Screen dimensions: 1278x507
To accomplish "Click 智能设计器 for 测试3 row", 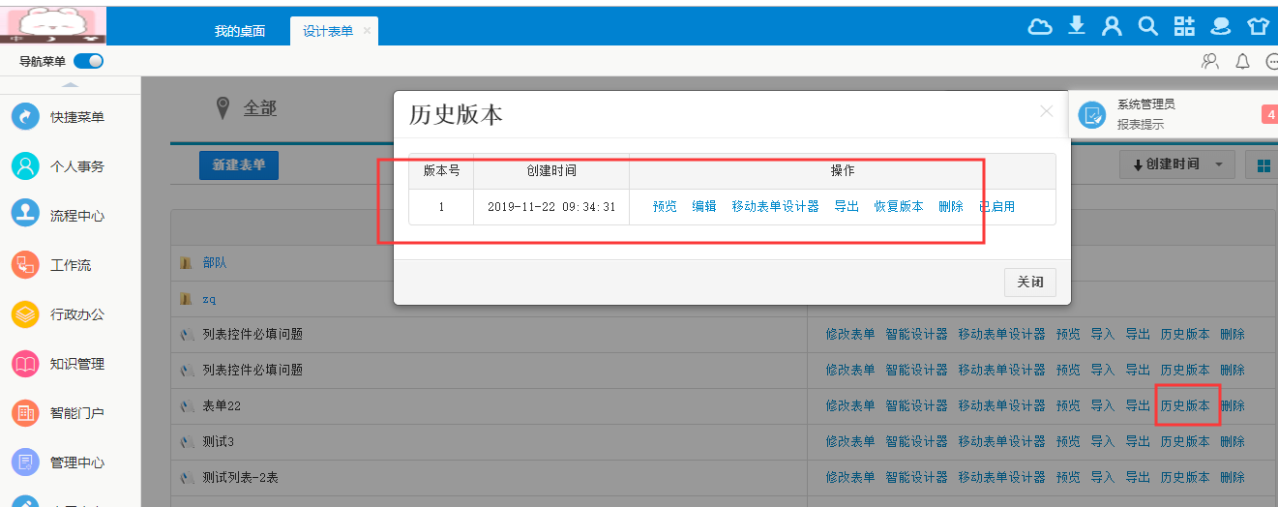I will (x=916, y=441).
